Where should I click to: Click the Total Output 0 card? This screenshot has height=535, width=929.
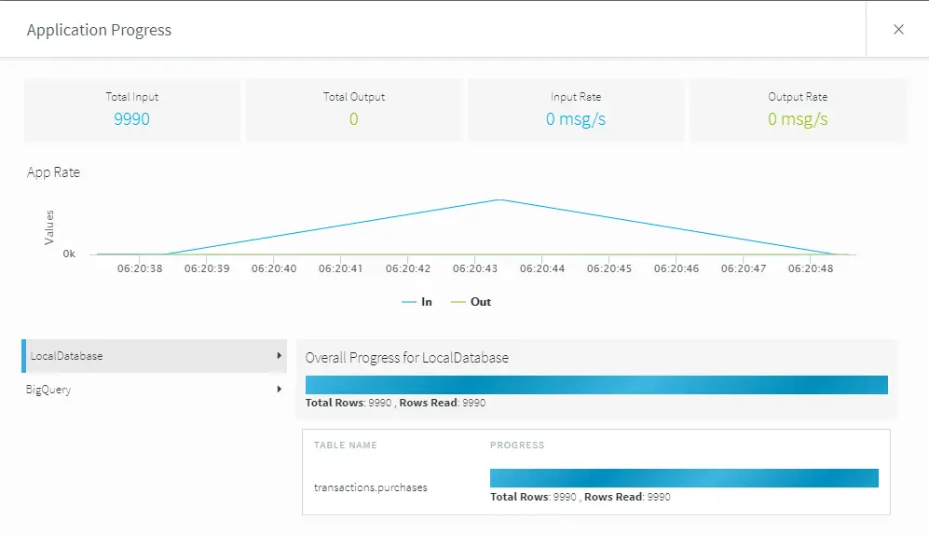[353, 110]
